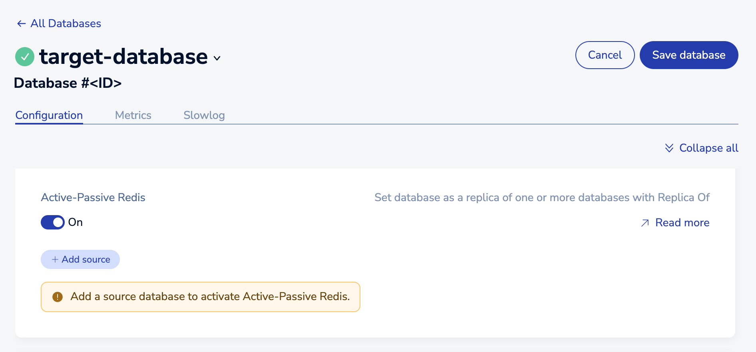The image size is (756, 352).
Task: Click the green database status checkmark icon
Action: click(x=25, y=57)
